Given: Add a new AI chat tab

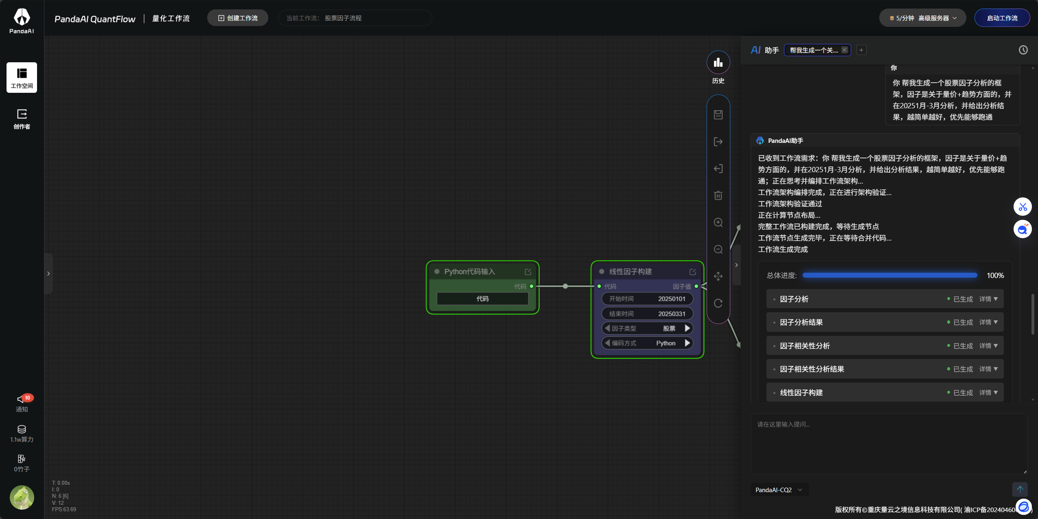Looking at the screenshot, I should 861,50.
